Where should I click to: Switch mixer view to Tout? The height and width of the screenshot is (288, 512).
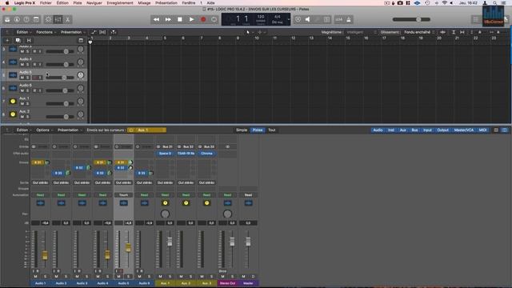click(x=272, y=130)
